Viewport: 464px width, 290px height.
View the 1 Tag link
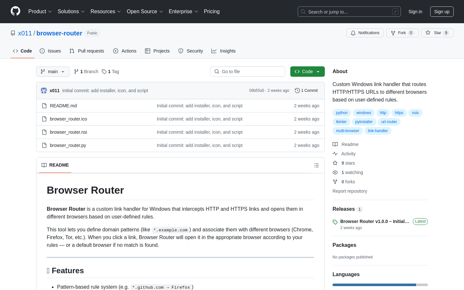111,72
